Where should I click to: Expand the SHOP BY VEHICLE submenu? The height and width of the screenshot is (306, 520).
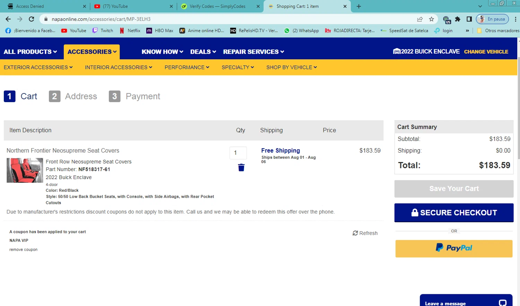292,67
